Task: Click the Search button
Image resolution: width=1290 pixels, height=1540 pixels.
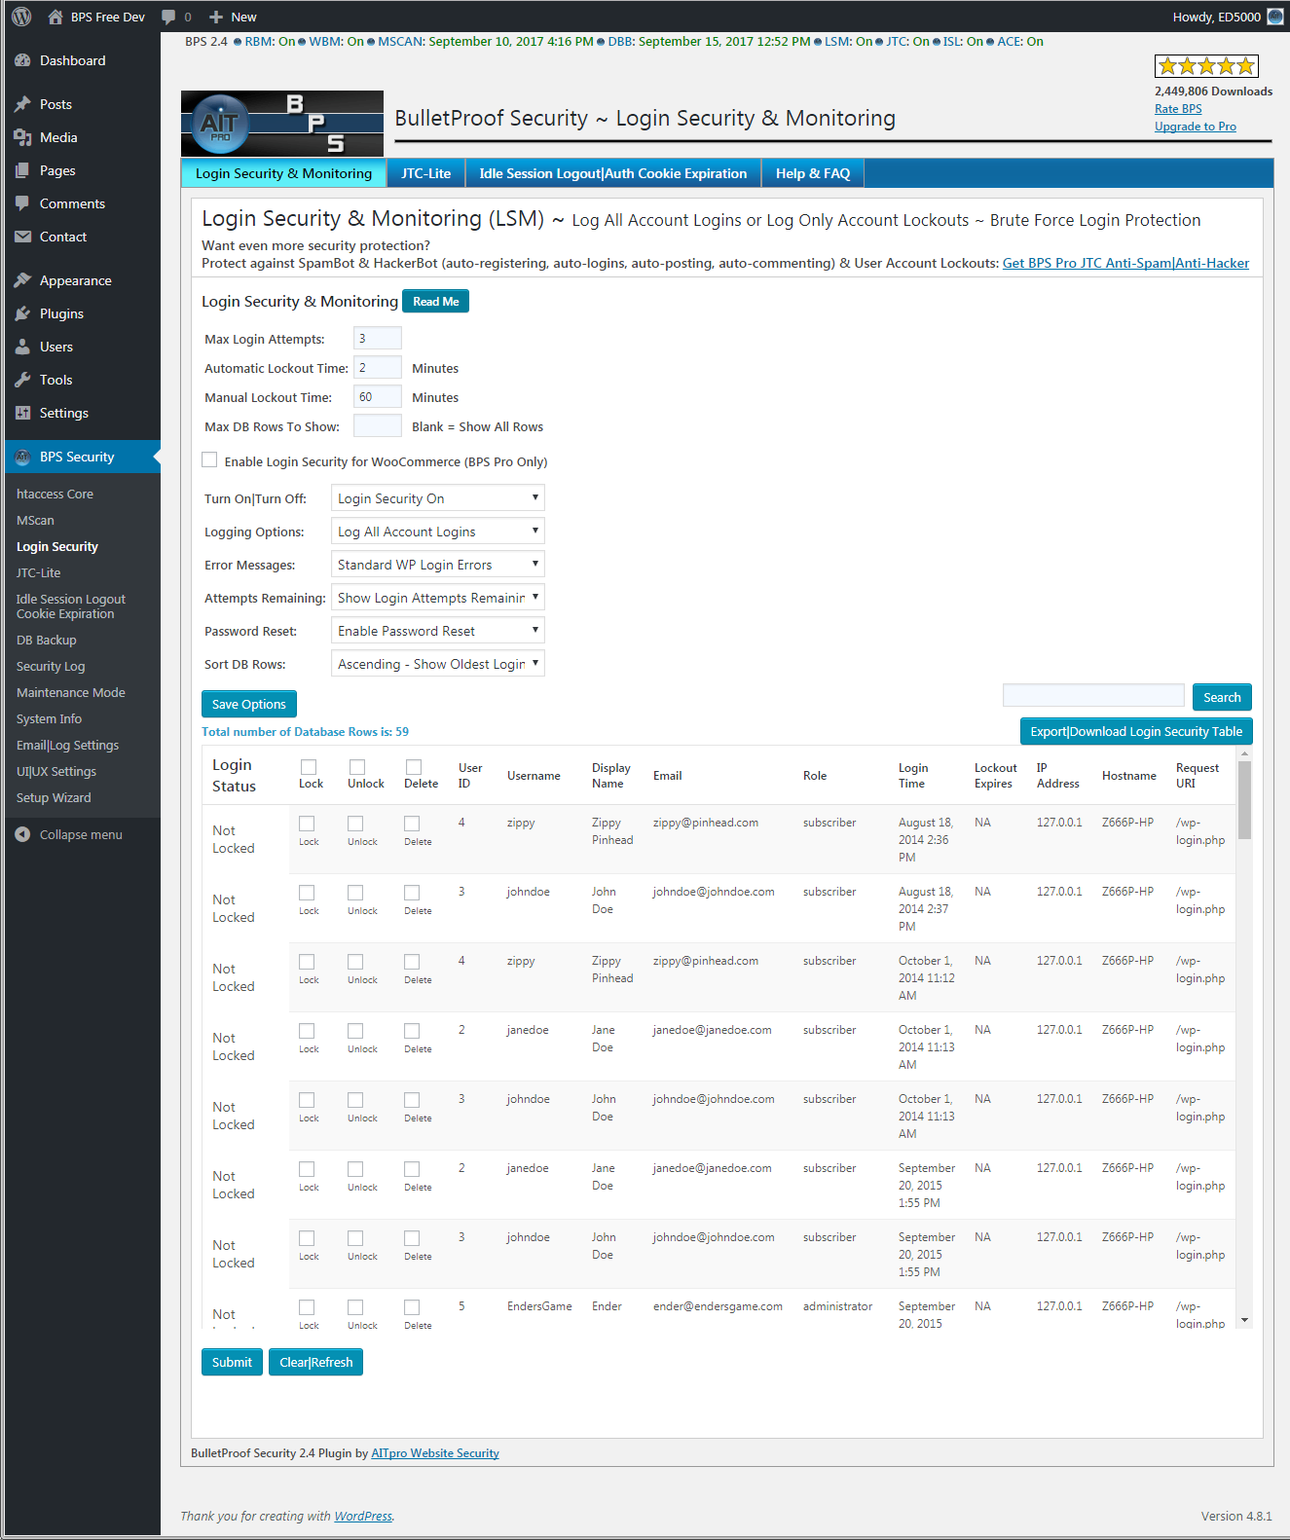Action: coord(1222,697)
